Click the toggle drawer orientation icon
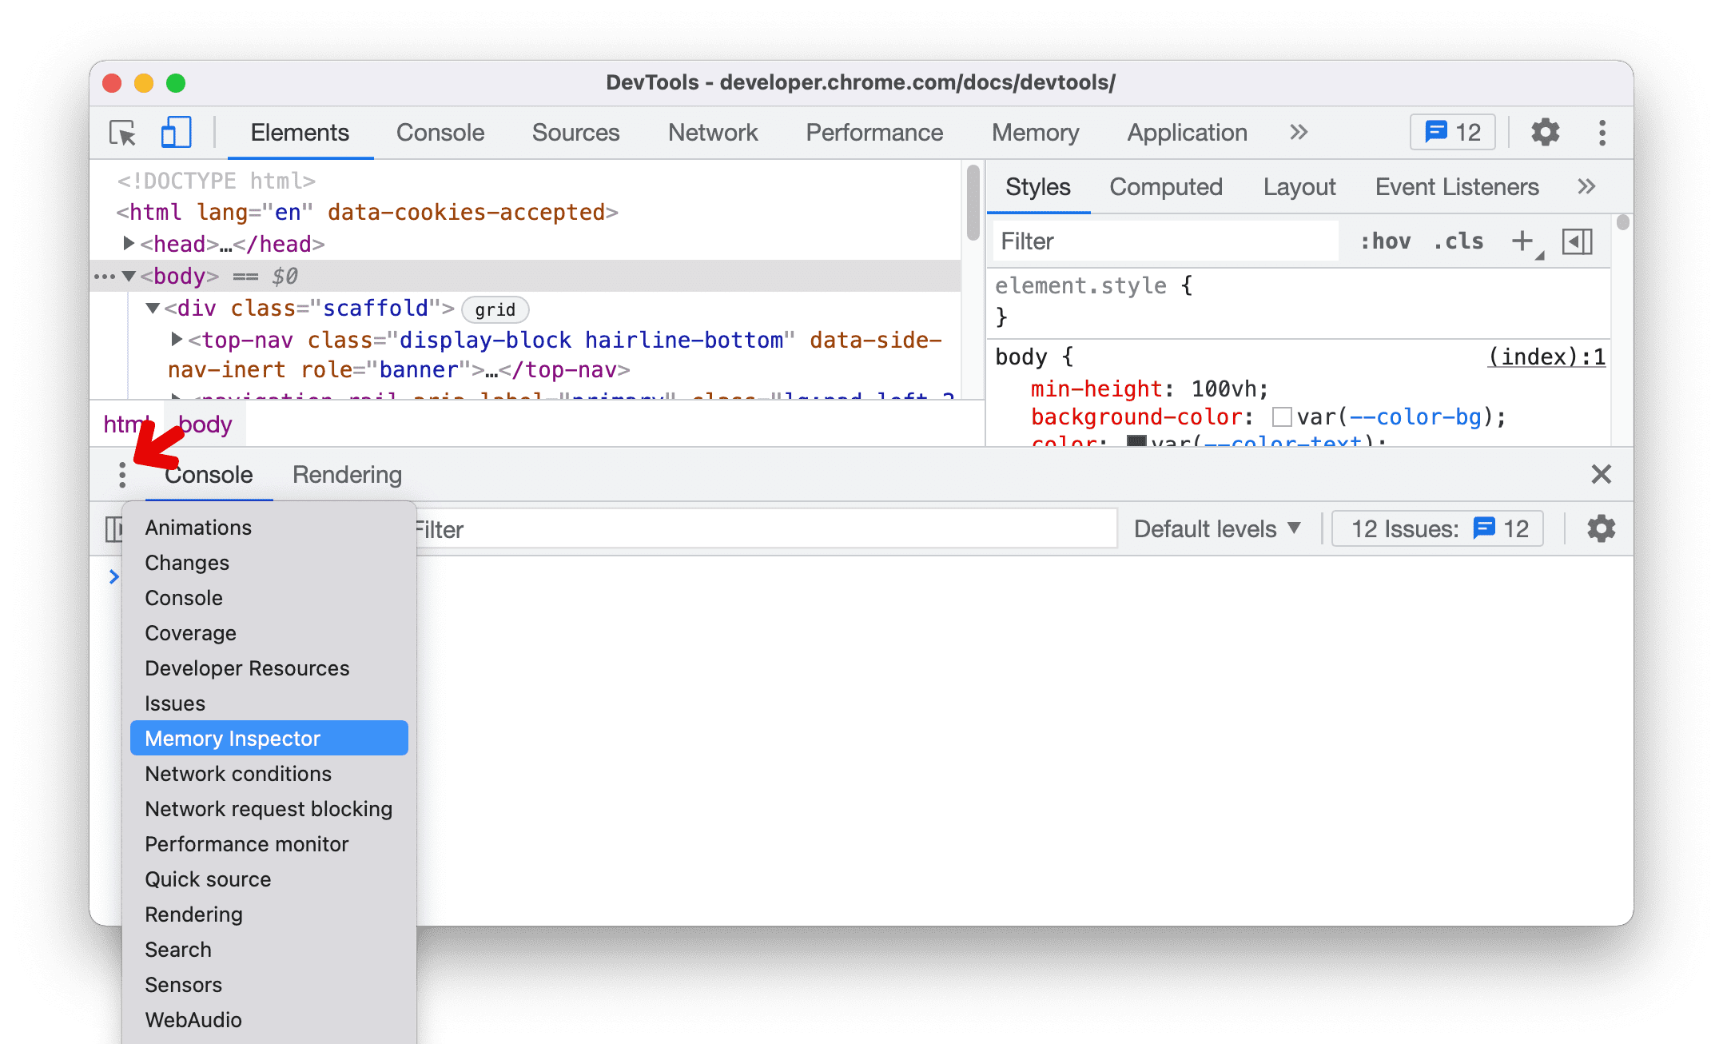 coord(1578,241)
